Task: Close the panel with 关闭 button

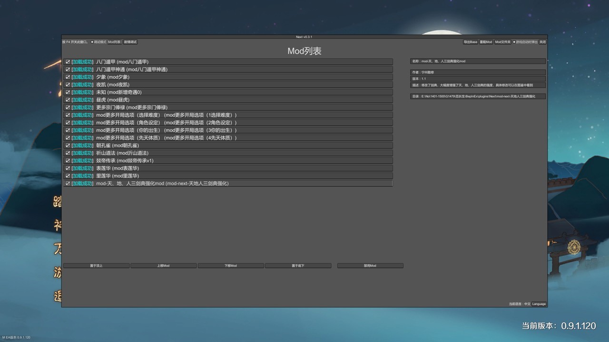Action: 542,42
